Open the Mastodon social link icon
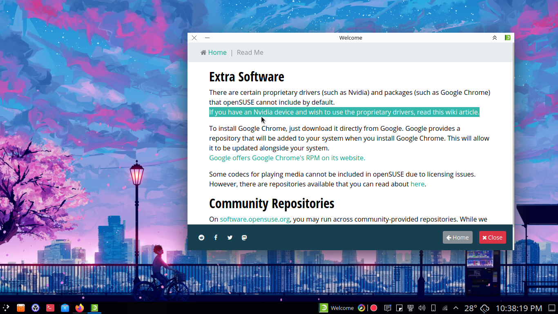The image size is (558, 314). tap(244, 238)
